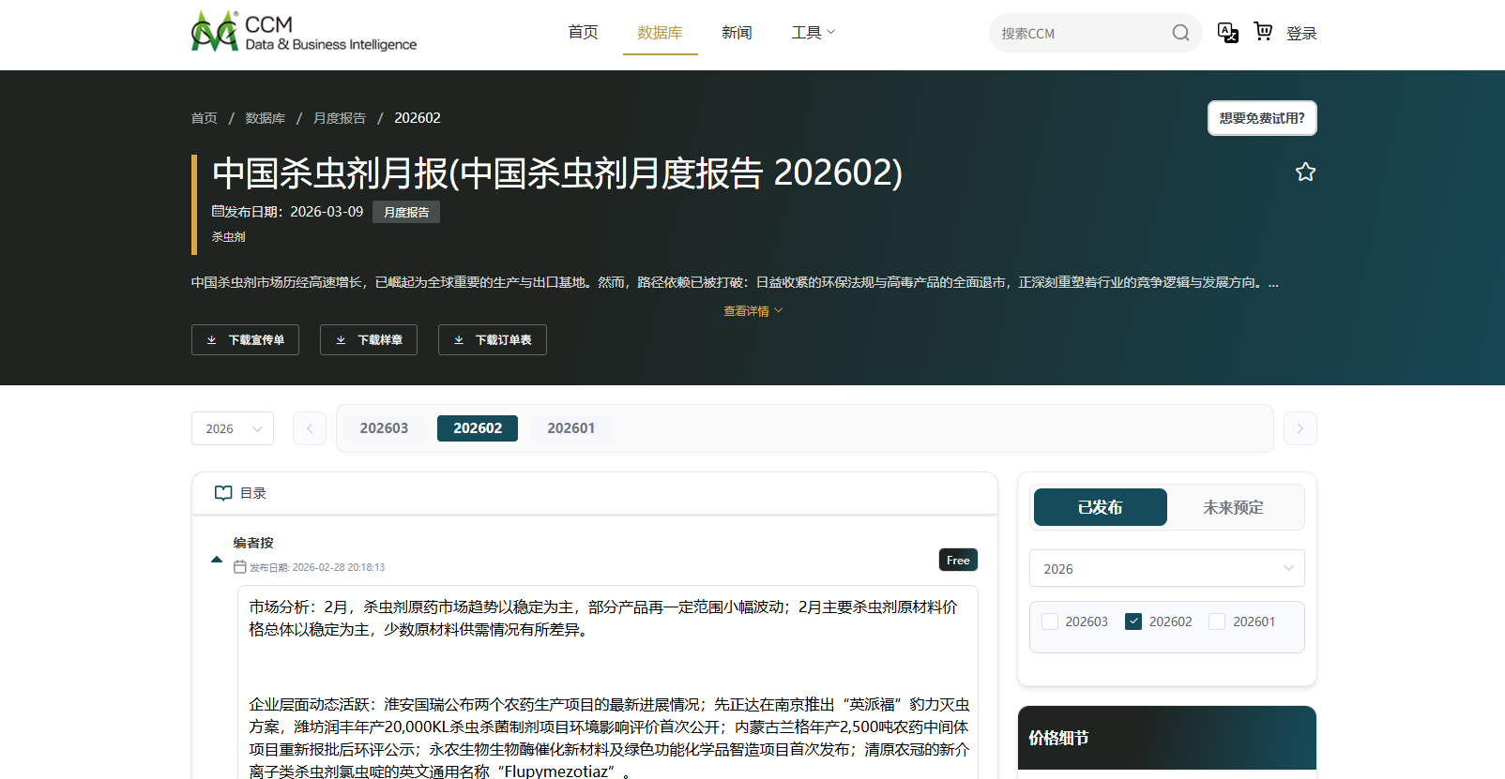Image resolution: width=1505 pixels, height=779 pixels.
Task: Click 下载样章 button
Action: 369,340
